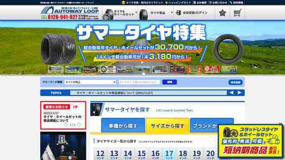The image size is (285, 160).
Task: Select the 車種から探す tab
Action: 123,125
